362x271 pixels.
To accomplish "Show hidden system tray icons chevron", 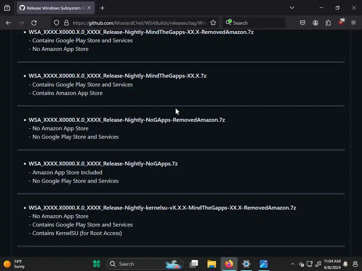I will coord(292,264).
